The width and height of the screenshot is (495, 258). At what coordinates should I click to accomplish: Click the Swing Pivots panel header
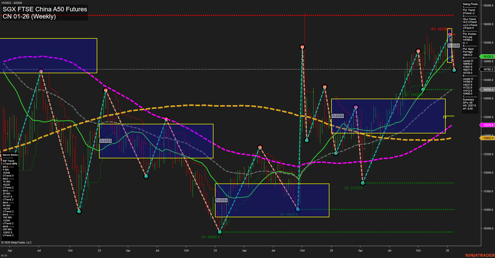click(x=470, y=4)
